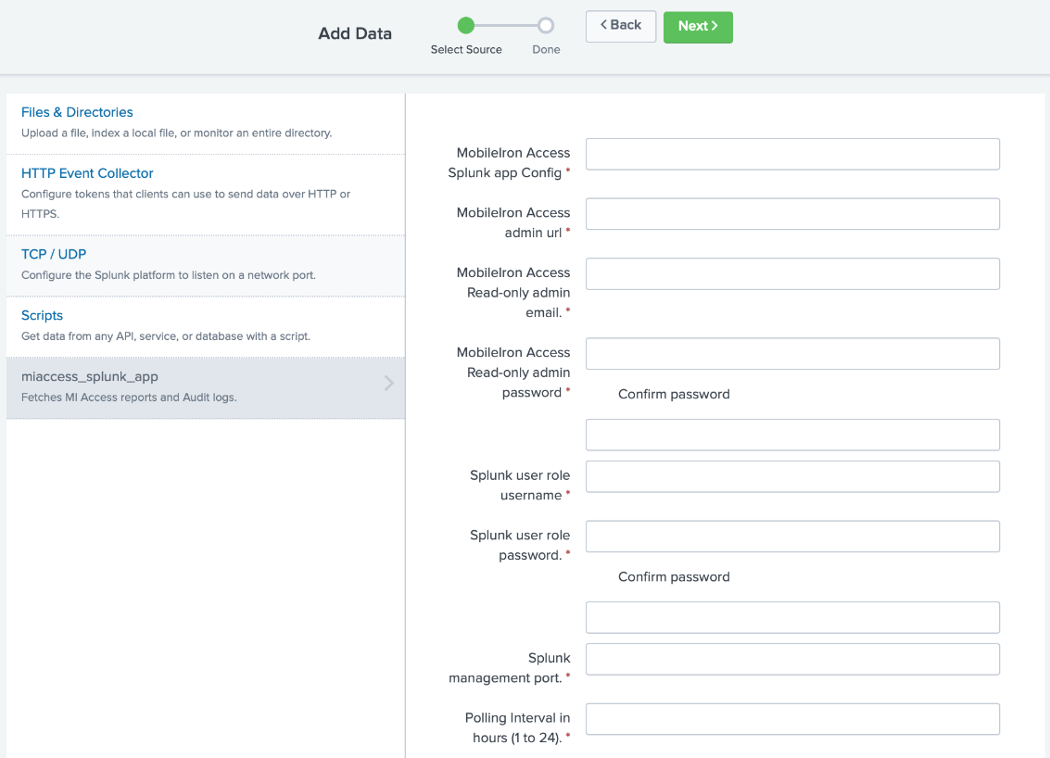Viewport: 1050px width, 758px height.
Task: Click the Select Source step circle
Action: (466, 25)
